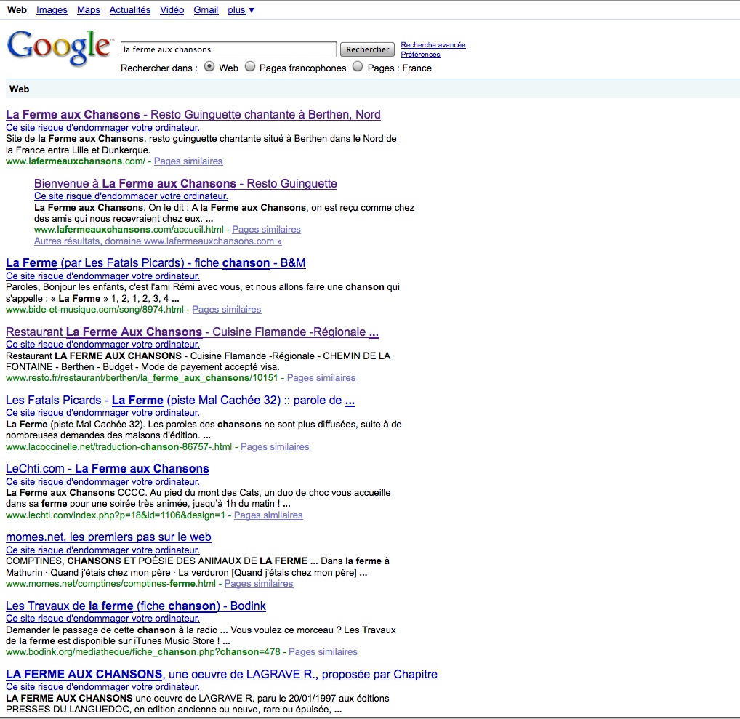The height and width of the screenshot is (719, 740).
Task: Open Autres résultats, domaine www.lafermeauxchansons.com link
Action: click(x=158, y=241)
